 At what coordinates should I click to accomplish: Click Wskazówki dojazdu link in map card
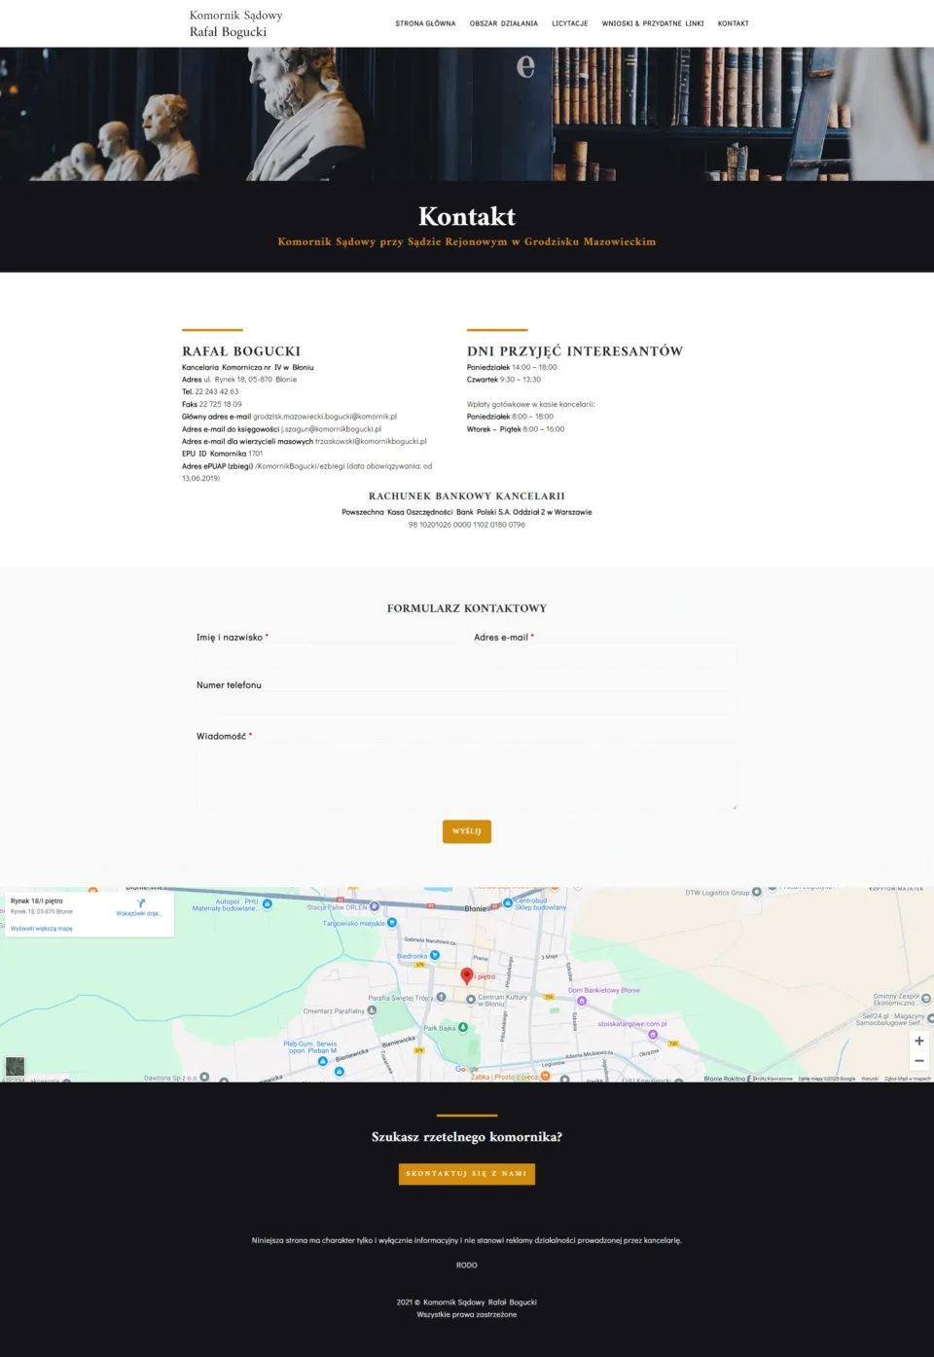pos(139,913)
